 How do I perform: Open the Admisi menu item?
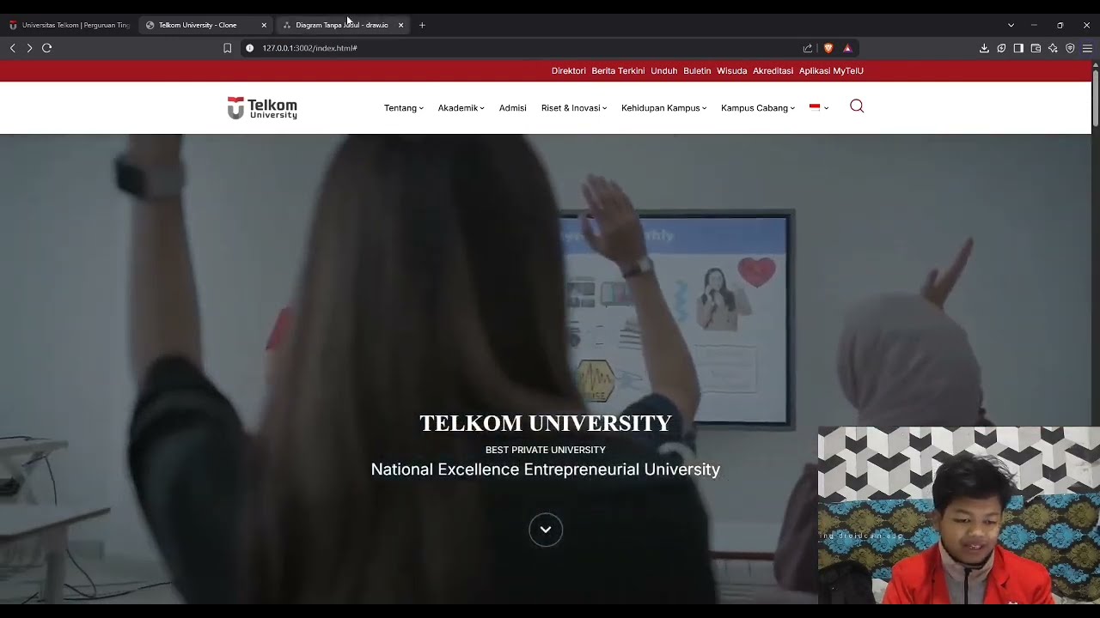(512, 108)
